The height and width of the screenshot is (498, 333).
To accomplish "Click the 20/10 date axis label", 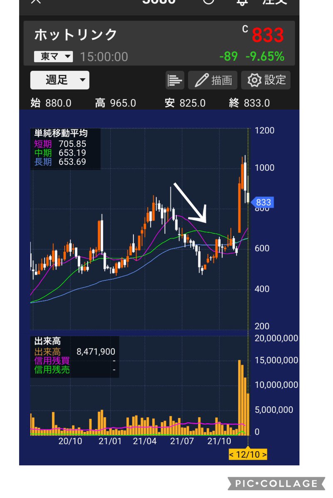I will [70, 441].
